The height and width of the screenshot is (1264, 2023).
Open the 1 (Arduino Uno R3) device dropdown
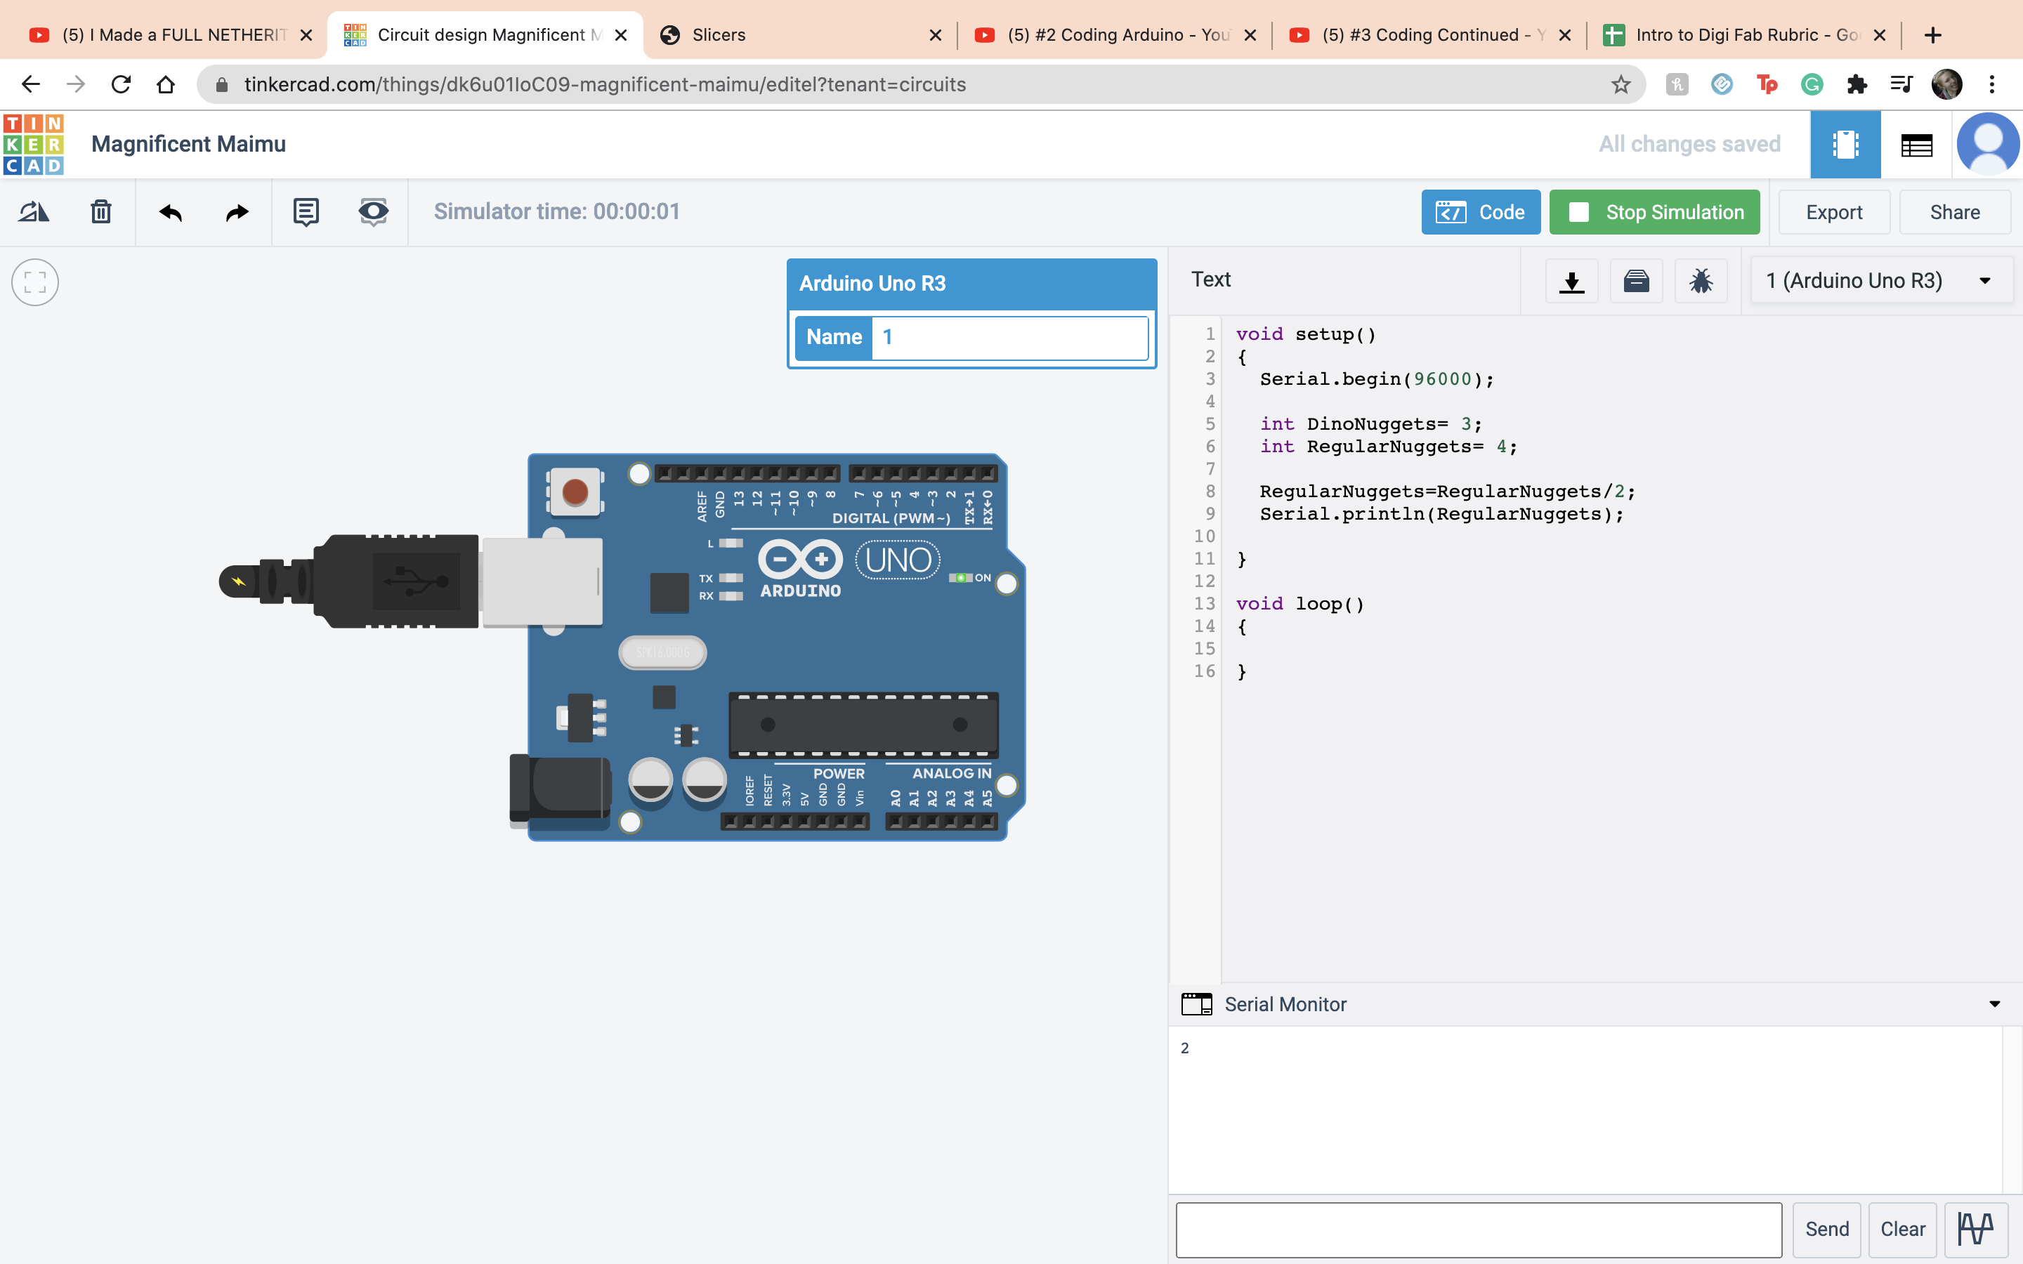click(x=1880, y=281)
